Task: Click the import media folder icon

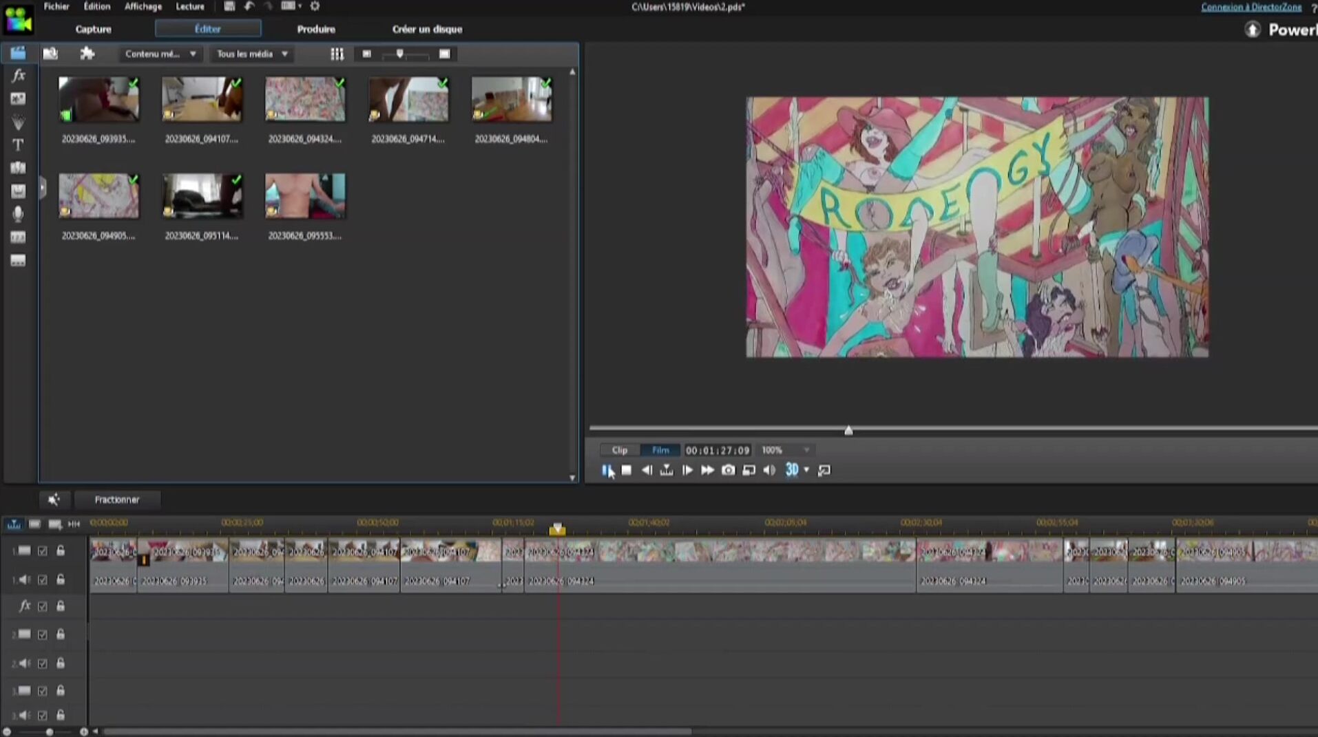Action: click(x=50, y=54)
